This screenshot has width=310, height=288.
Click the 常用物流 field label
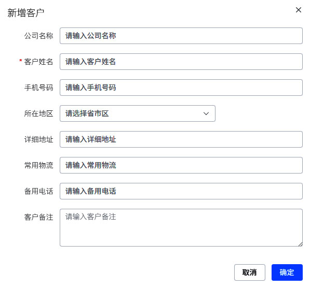[38, 165]
